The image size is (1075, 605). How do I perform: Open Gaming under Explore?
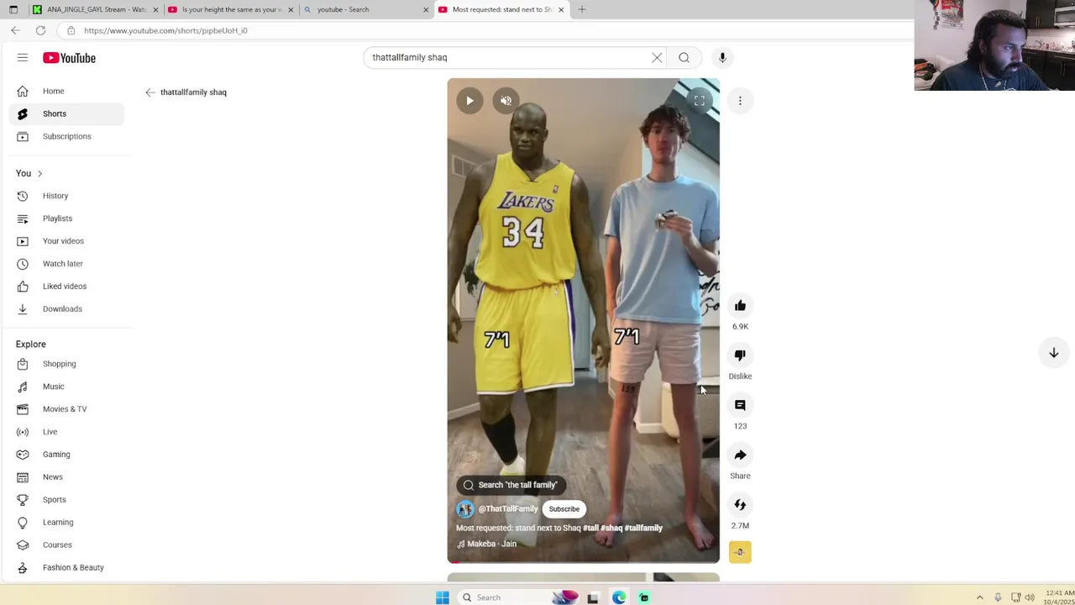click(66, 455)
